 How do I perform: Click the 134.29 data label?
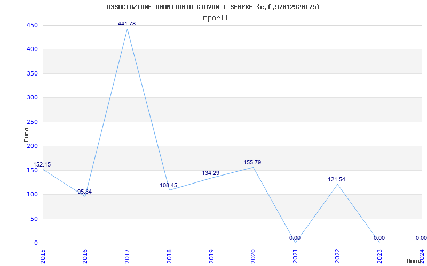(210, 173)
